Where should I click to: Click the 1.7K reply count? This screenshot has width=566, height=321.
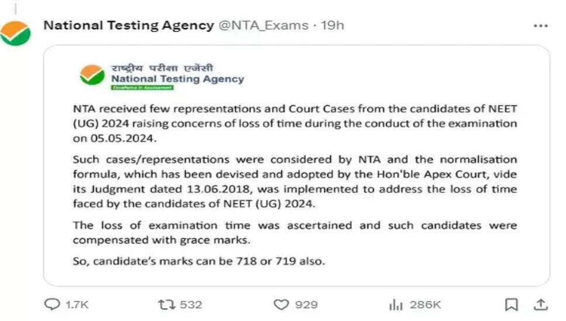[77, 304]
